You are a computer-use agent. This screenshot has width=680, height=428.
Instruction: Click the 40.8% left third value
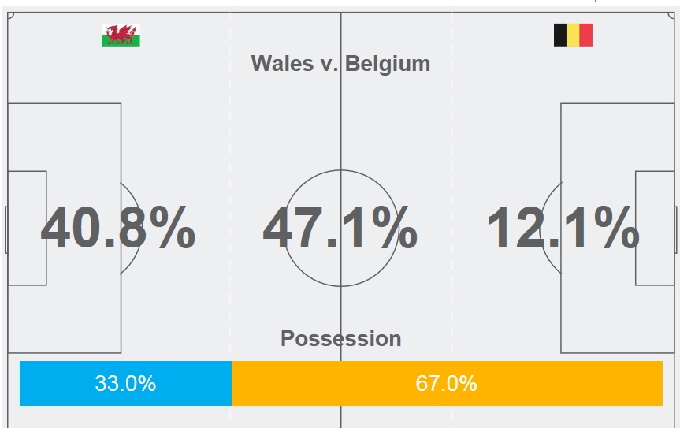coord(117,229)
